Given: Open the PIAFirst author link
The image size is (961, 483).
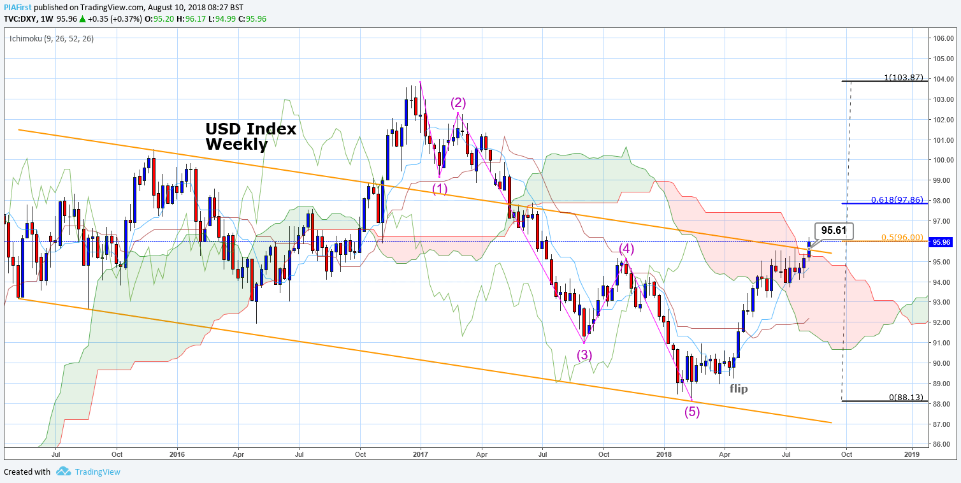Looking at the screenshot, I should tap(16, 8).
